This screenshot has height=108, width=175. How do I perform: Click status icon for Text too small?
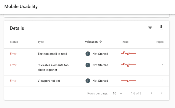(88, 54)
